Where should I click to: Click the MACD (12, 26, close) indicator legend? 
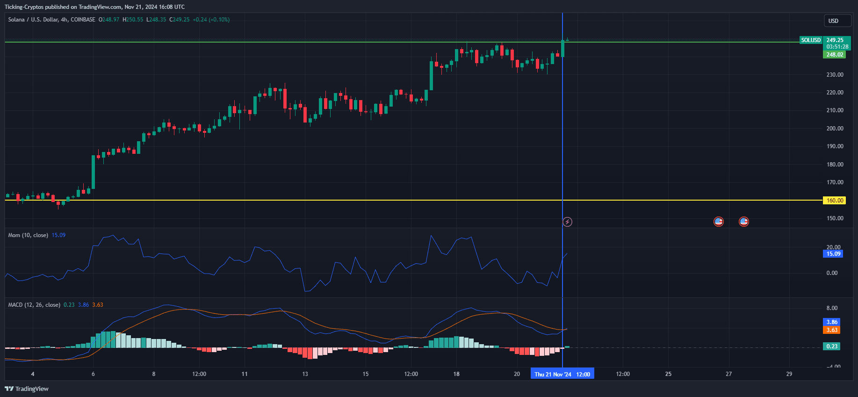coord(34,305)
